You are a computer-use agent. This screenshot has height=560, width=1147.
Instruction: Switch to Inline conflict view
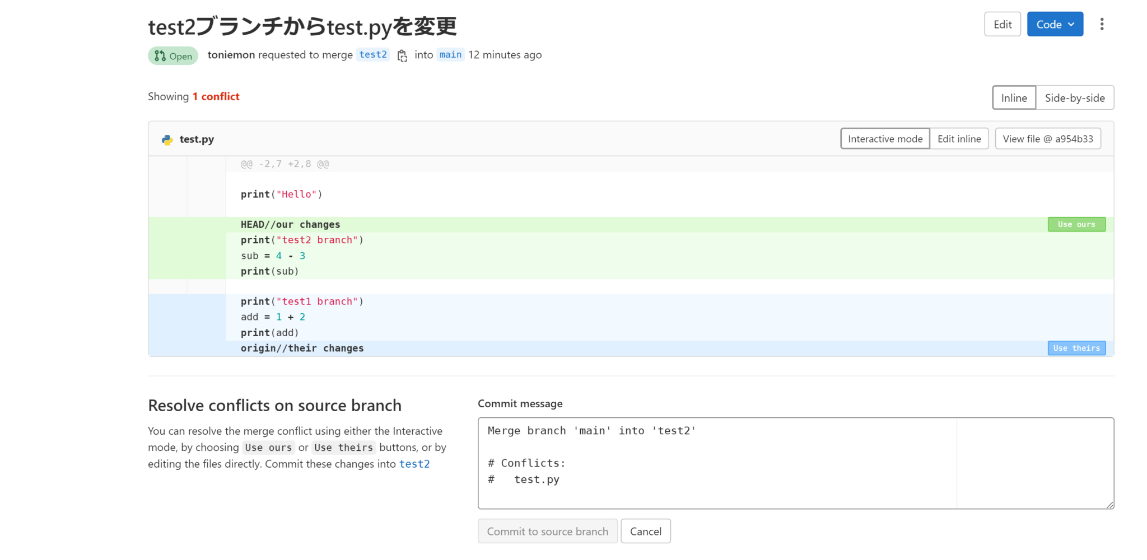[x=1014, y=97]
